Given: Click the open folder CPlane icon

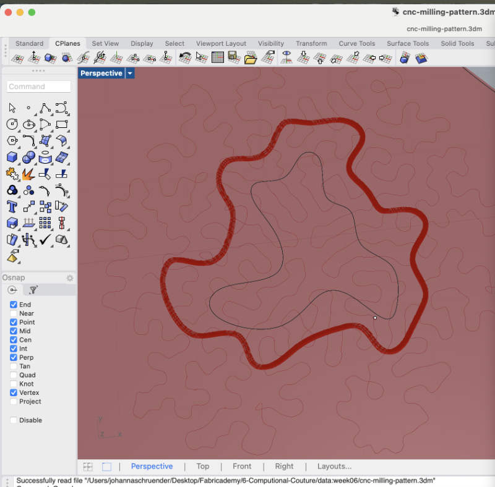Looking at the screenshot, I should (x=250, y=58).
